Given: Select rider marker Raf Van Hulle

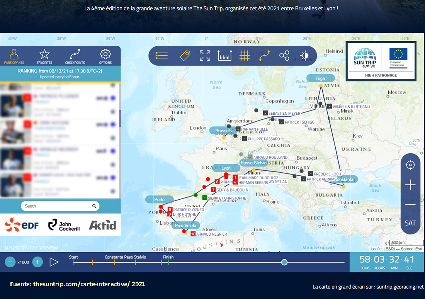Looking at the screenshot, I should pyautogui.click(x=252, y=129).
